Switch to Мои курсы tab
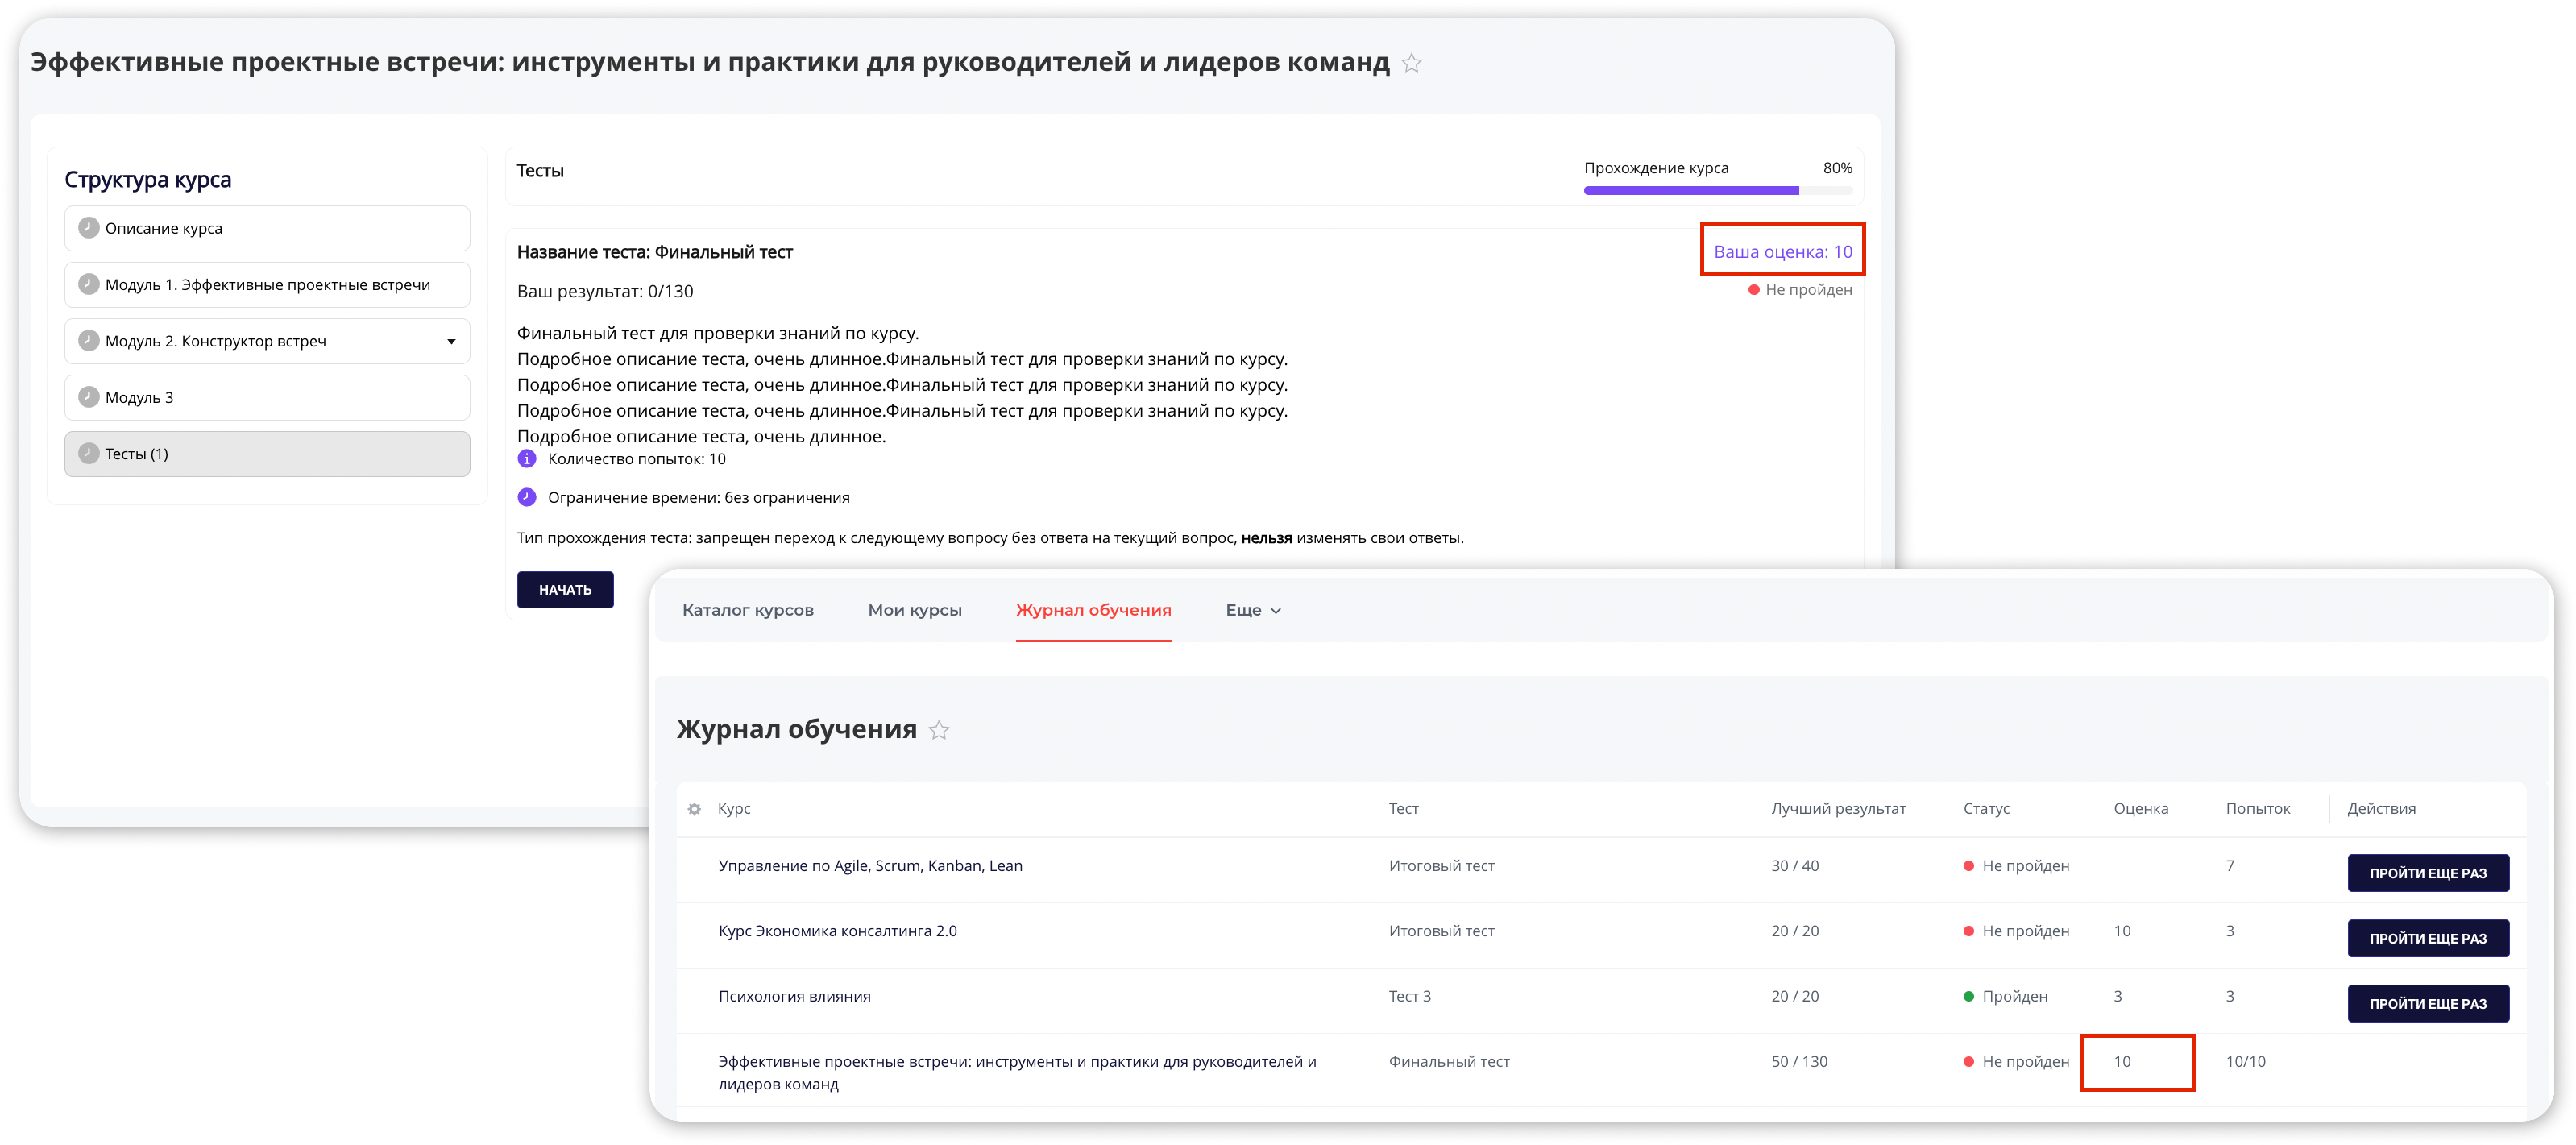This screenshot has height=1145, width=2576. pyautogui.click(x=915, y=610)
